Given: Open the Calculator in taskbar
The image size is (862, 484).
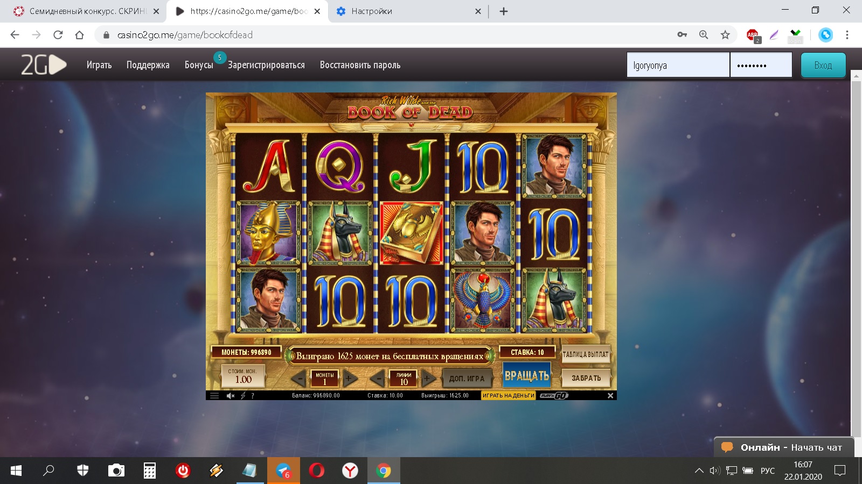Looking at the screenshot, I should 150,471.
